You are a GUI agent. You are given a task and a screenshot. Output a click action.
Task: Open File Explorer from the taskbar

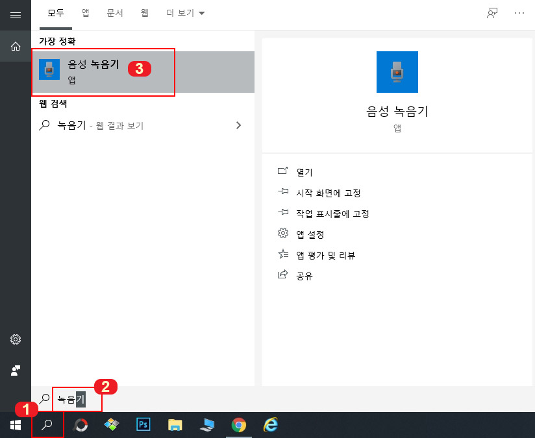point(175,425)
